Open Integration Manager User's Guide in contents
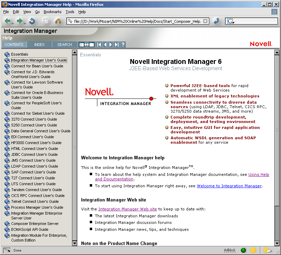Viewport: 281px width, 255px height. click(x=39, y=60)
